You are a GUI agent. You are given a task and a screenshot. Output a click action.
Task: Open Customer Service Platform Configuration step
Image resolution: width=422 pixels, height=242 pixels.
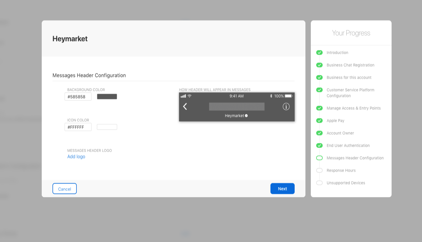[x=350, y=93]
